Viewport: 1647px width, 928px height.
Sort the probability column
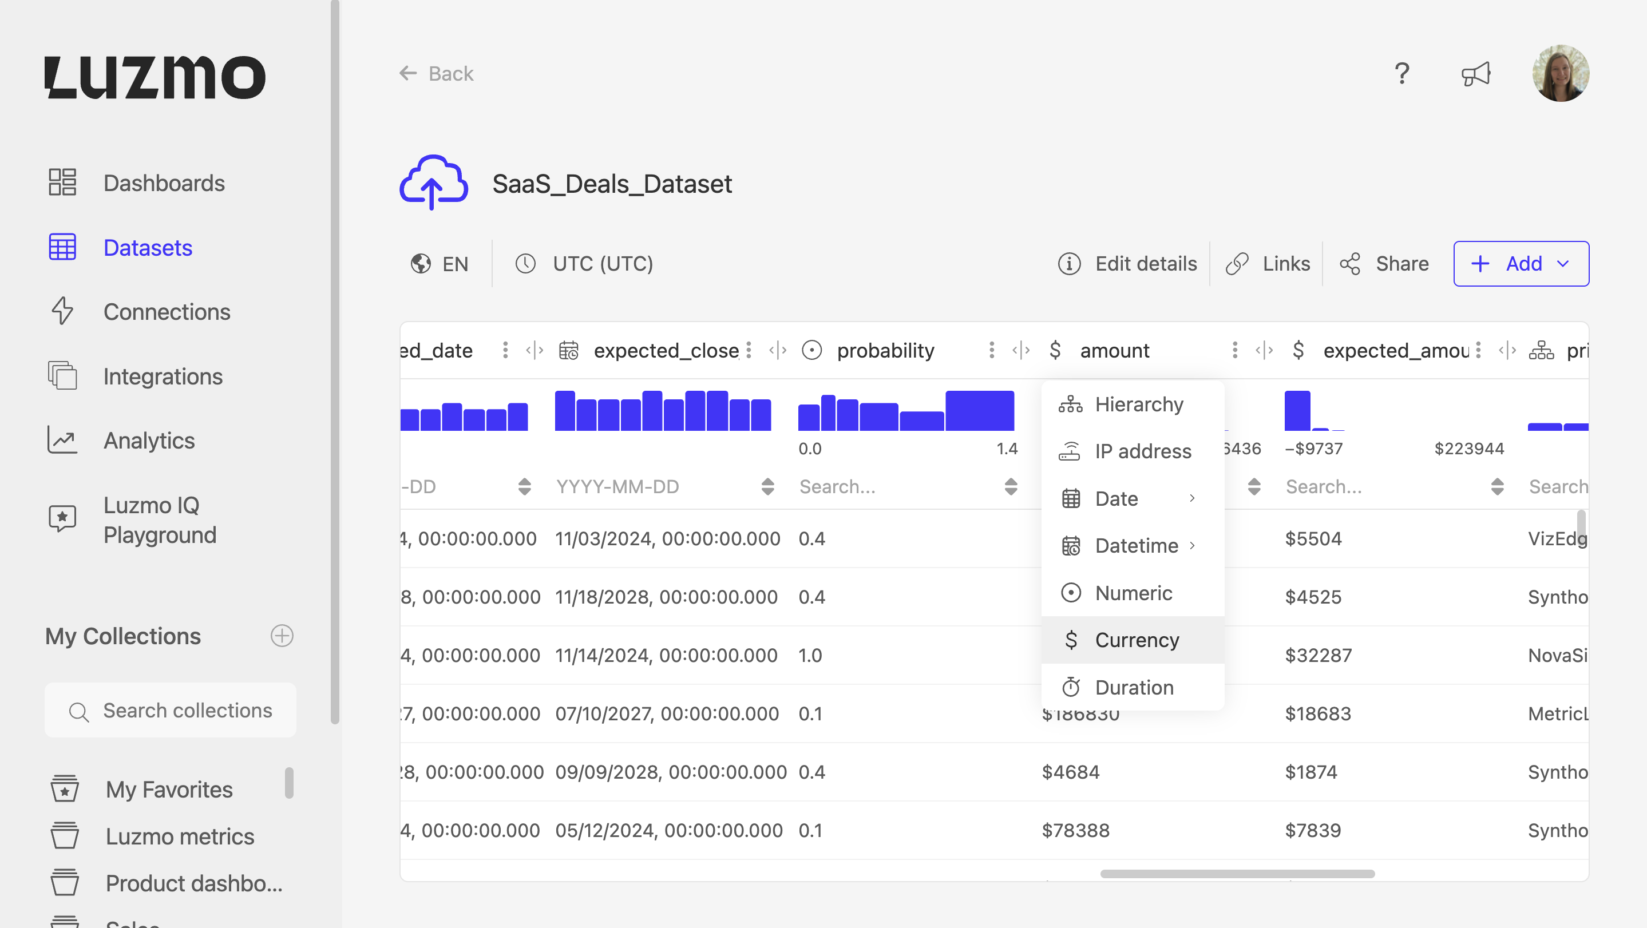1011,486
